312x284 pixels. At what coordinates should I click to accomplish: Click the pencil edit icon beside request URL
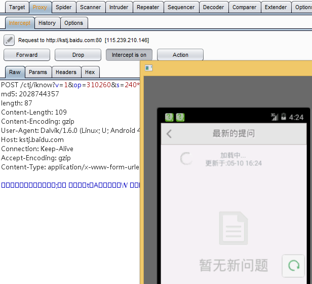[x=9, y=40]
